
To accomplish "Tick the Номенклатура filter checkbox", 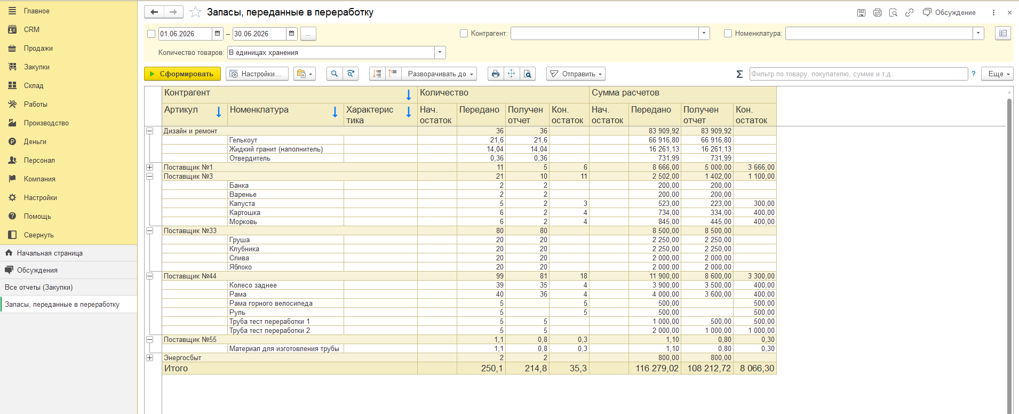I will 728,33.
